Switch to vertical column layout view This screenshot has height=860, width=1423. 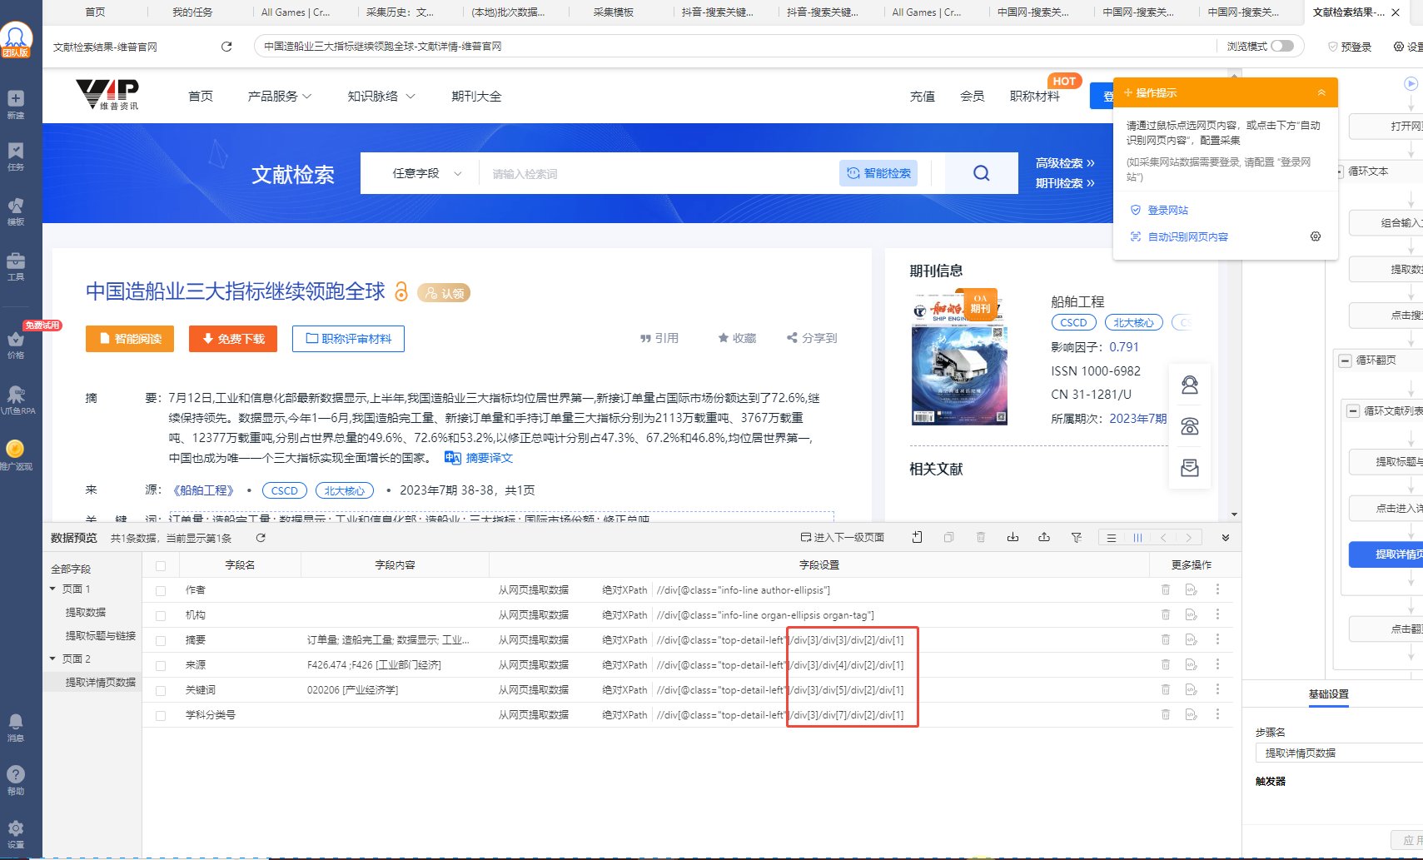point(1137,538)
